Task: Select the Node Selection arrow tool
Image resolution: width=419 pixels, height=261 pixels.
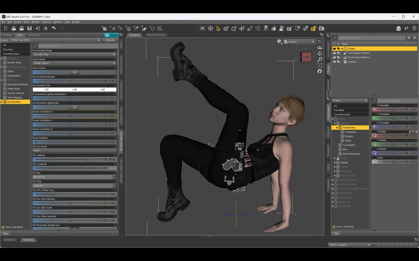Action: [x=218, y=29]
